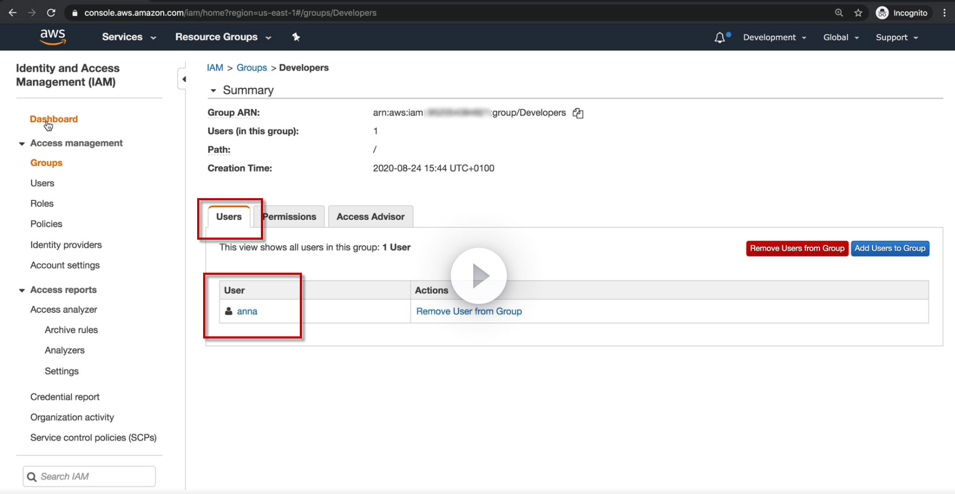Open Identity providers page
Image resolution: width=955 pixels, height=494 pixels.
pyautogui.click(x=66, y=245)
